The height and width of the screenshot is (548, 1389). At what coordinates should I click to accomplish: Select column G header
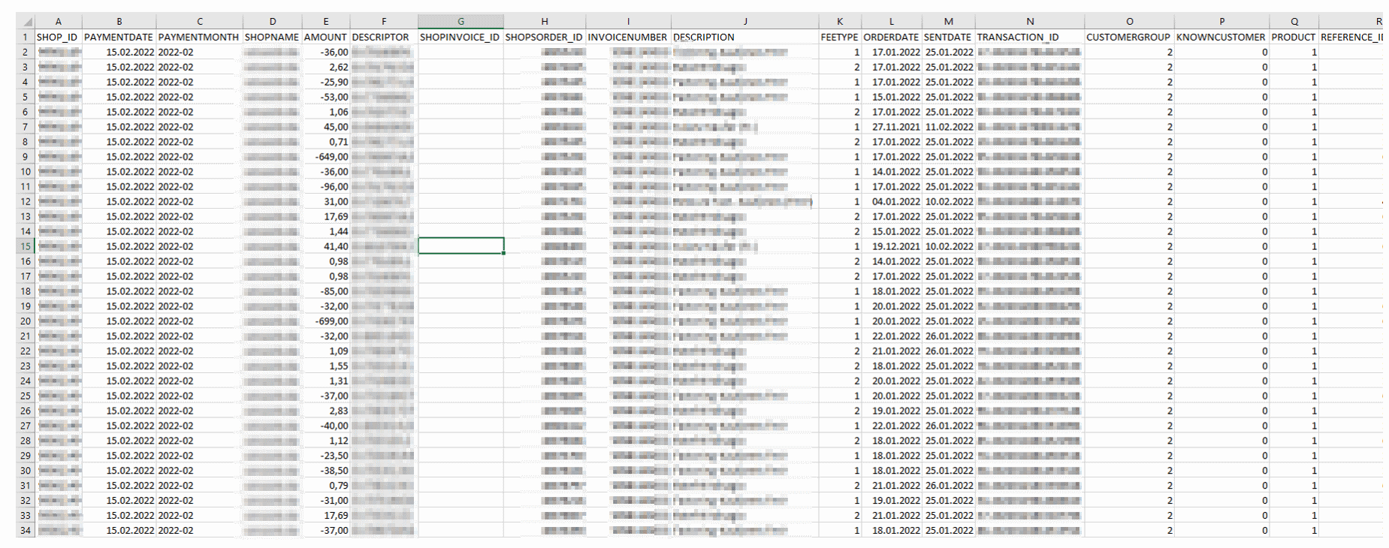click(460, 22)
